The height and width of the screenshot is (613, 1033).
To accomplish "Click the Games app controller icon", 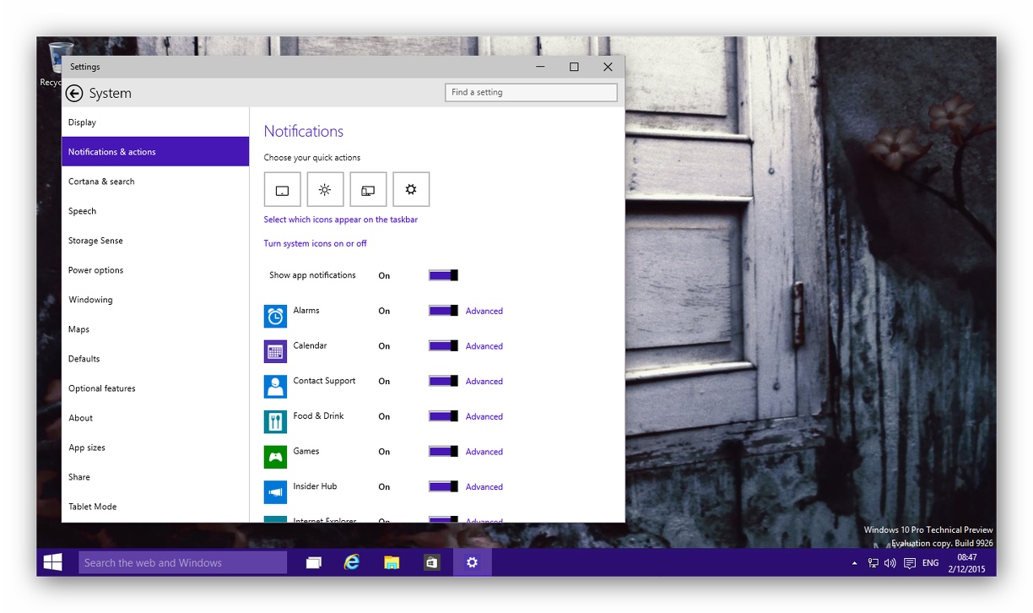I will click(x=275, y=457).
